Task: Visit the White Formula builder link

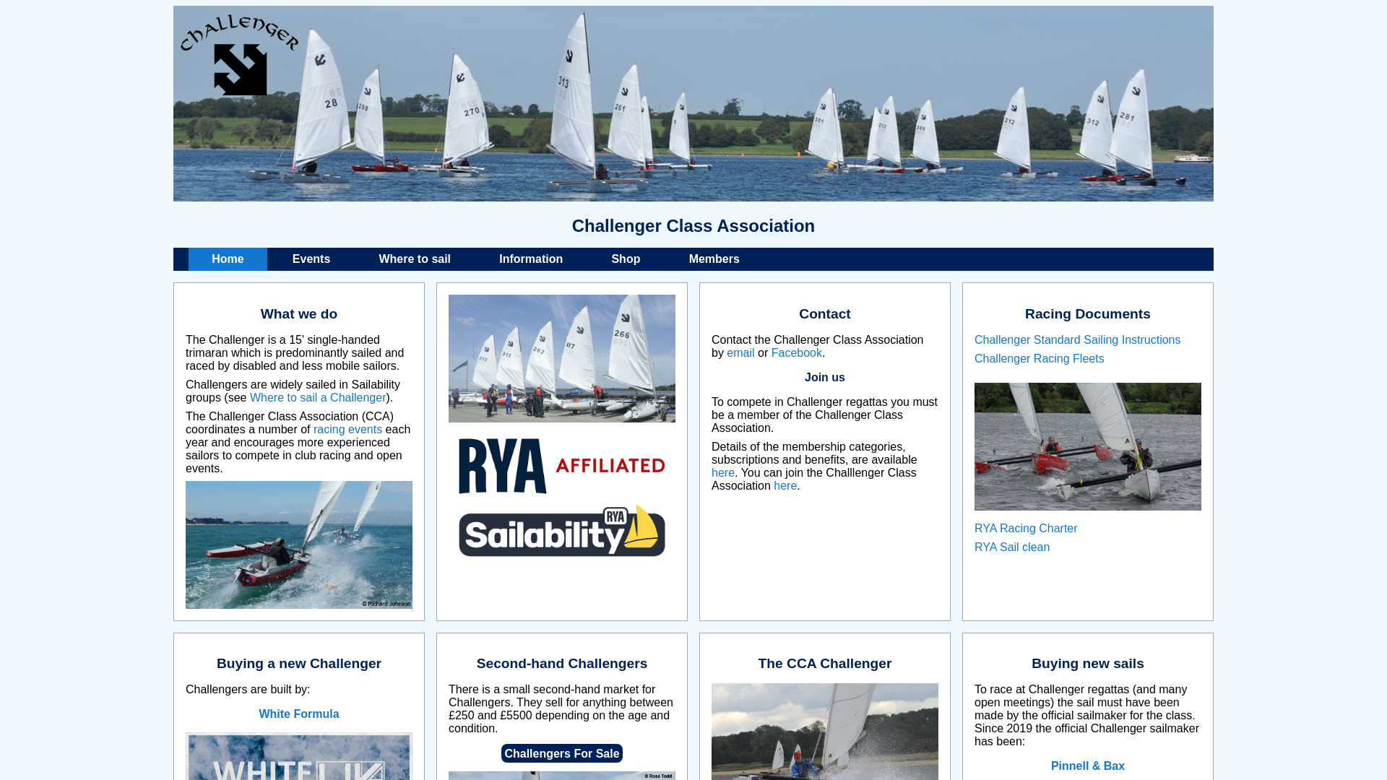Action: pyautogui.click(x=299, y=714)
